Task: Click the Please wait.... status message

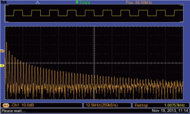Action: coord(13,111)
